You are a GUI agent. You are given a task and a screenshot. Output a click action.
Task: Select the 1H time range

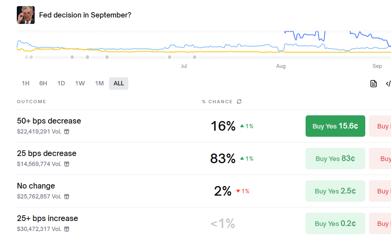pos(25,83)
